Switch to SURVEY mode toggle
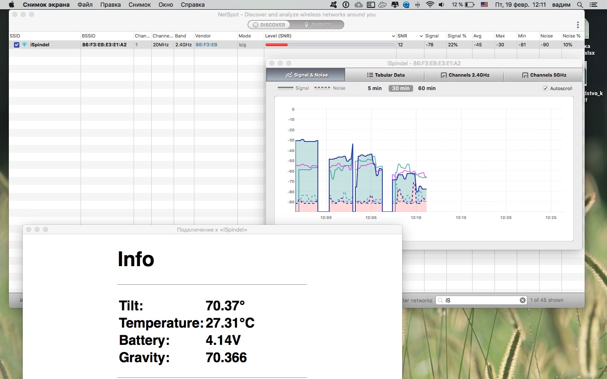The width and height of the screenshot is (607, 379). (317, 25)
